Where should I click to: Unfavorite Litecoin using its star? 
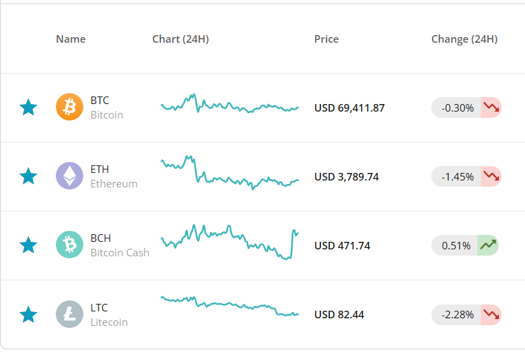click(28, 314)
